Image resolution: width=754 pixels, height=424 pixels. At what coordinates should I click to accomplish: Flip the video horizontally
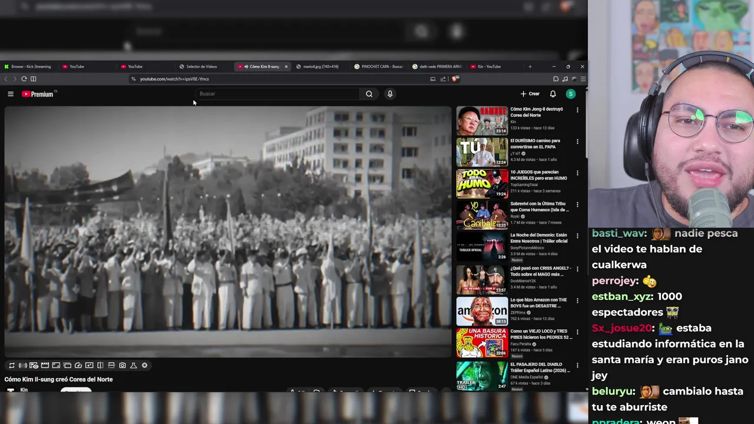pyautogui.click(x=100, y=365)
